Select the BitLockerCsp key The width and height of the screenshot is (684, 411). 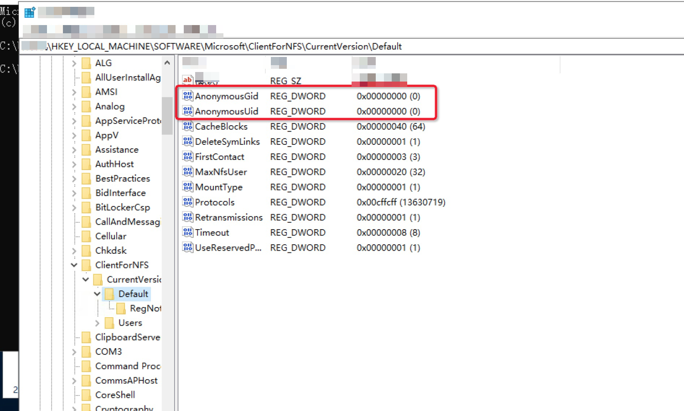[122, 207]
